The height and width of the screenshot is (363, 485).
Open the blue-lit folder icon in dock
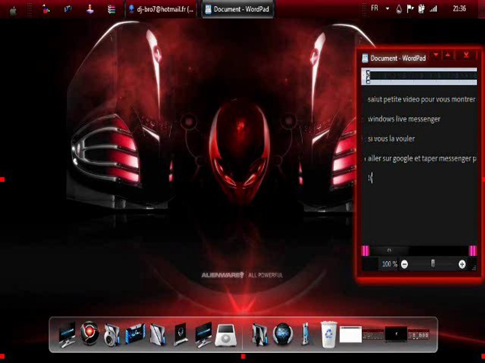pos(135,333)
